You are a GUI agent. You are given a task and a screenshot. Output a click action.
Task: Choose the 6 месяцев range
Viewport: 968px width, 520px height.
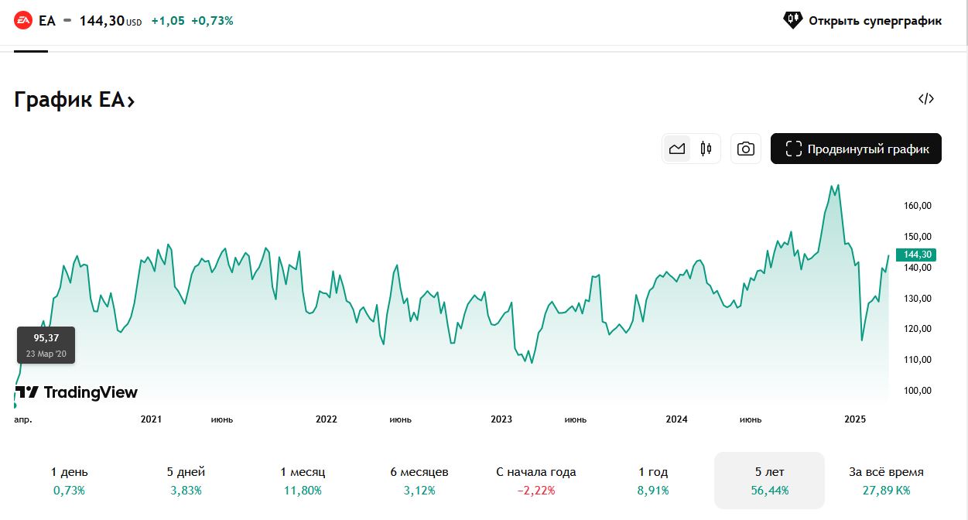(x=419, y=481)
